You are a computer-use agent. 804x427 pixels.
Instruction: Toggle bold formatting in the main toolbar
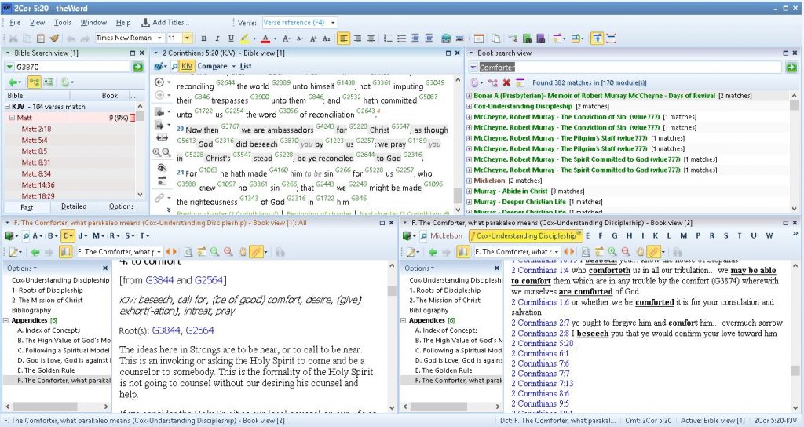pos(203,38)
